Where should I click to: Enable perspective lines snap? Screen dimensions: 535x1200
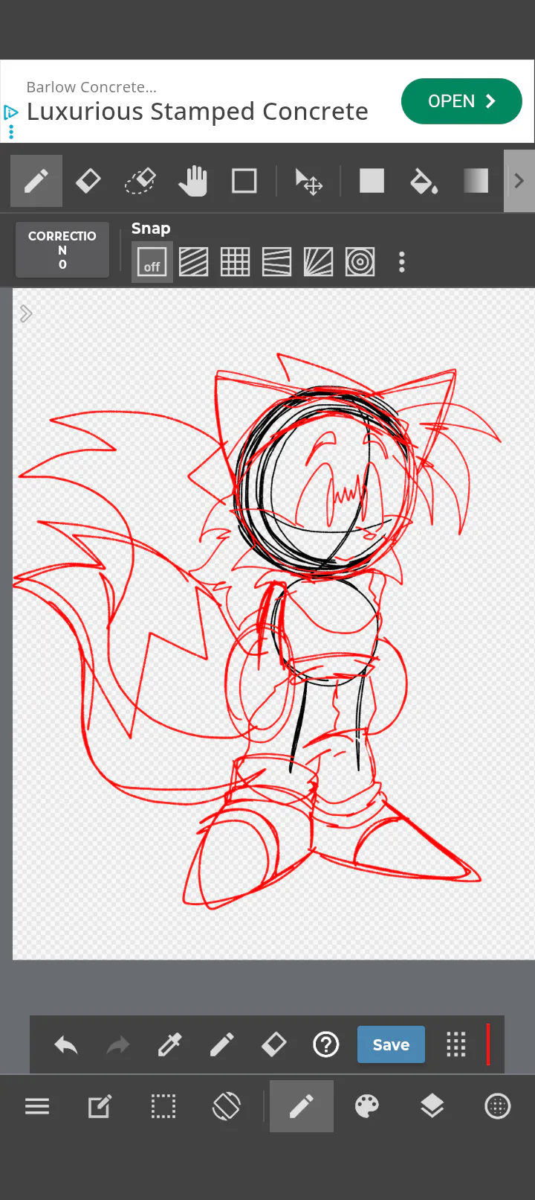click(277, 262)
